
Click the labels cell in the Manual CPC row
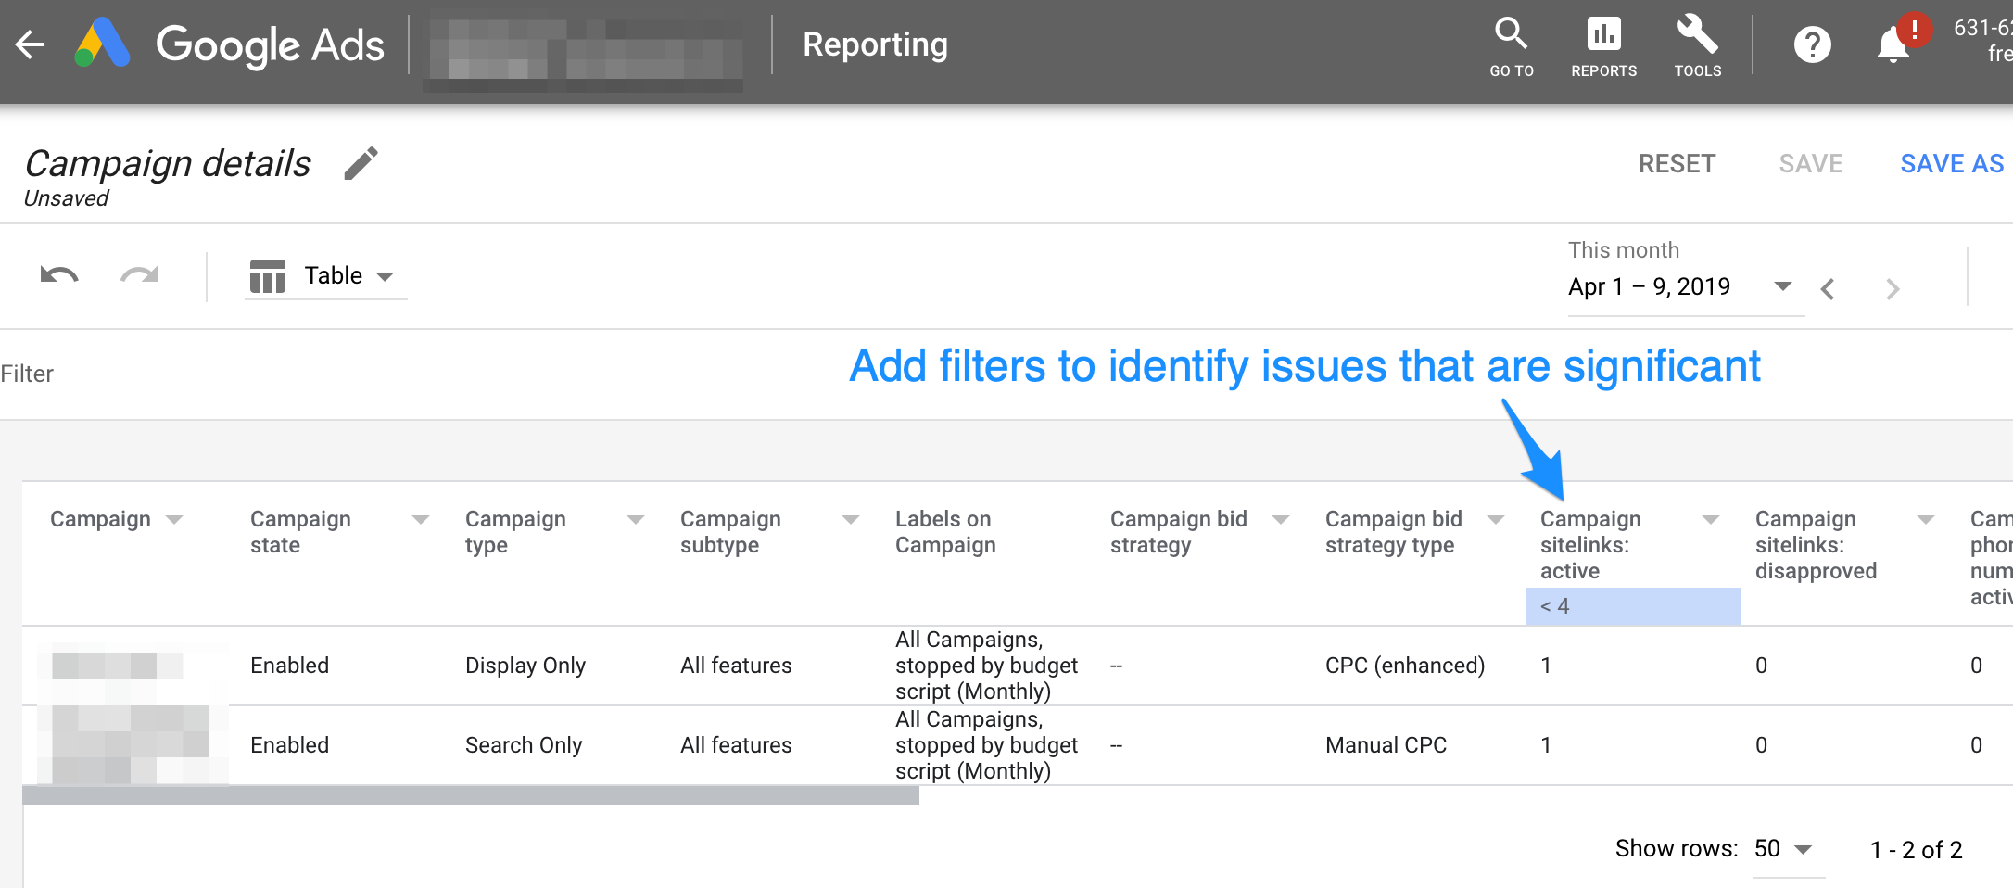click(x=986, y=745)
